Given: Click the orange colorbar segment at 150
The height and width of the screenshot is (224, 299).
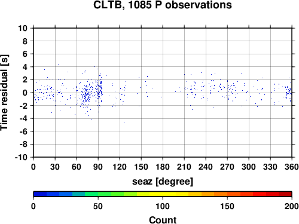Looking at the screenshot, I should (227, 194).
